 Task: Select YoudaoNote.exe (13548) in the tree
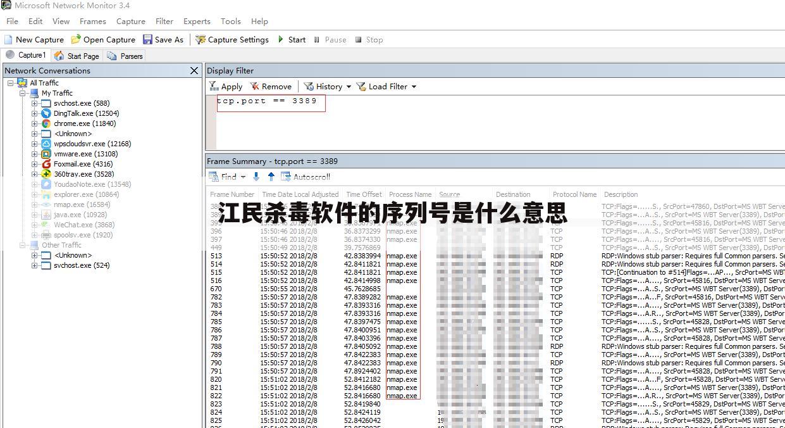coord(92,184)
